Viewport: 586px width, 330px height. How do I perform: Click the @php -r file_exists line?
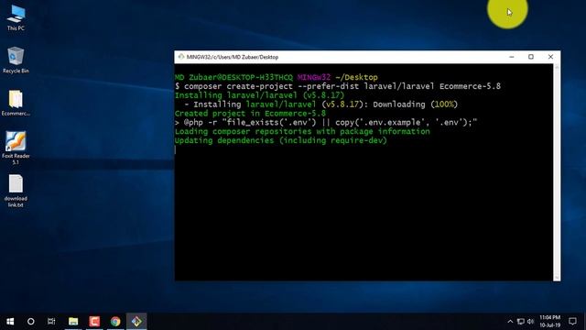[x=326, y=122]
